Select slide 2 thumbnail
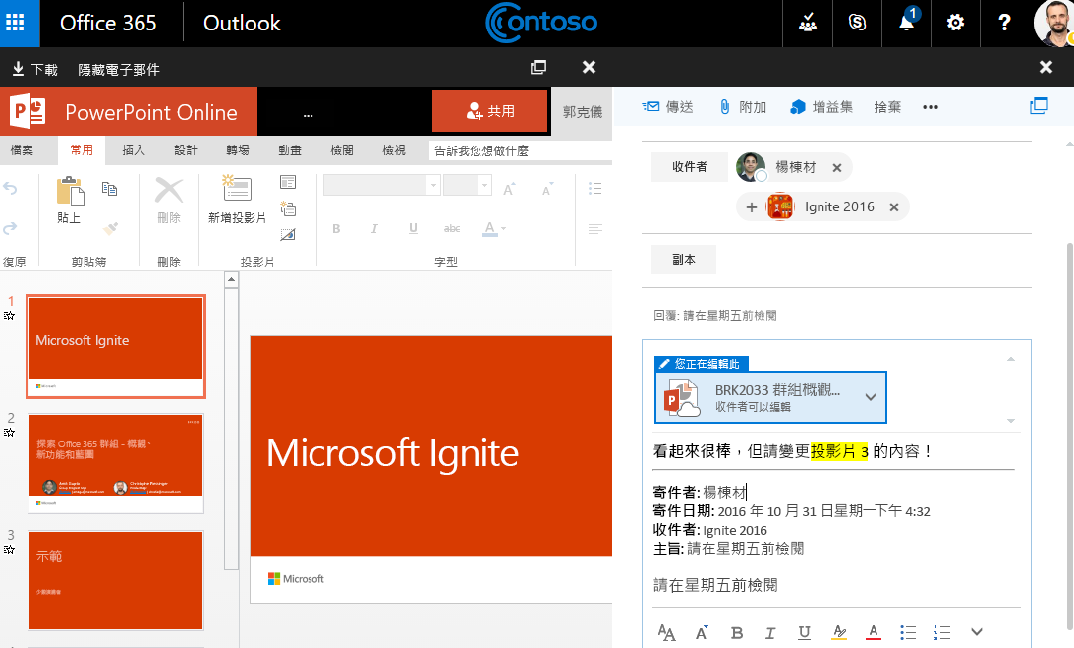Viewport: 1074px width, 648px height. 116,463
